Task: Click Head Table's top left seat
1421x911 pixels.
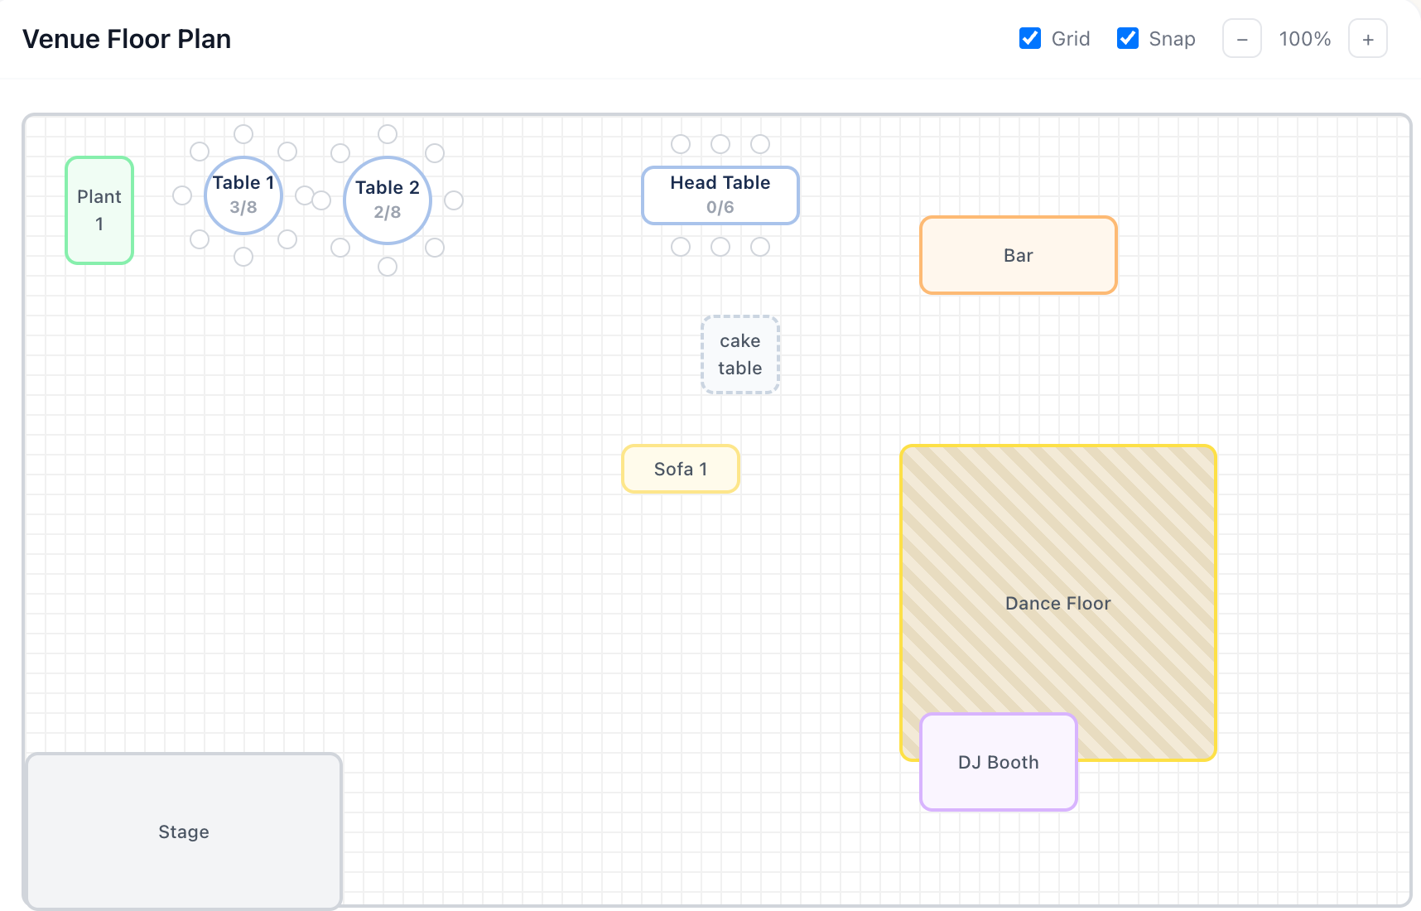Action: (681, 144)
